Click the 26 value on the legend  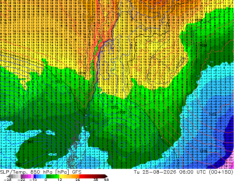pos(78,180)
